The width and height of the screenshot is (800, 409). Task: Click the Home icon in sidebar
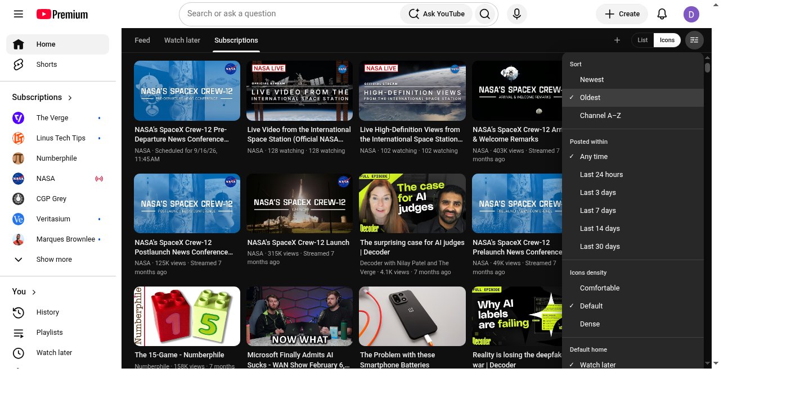(19, 44)
